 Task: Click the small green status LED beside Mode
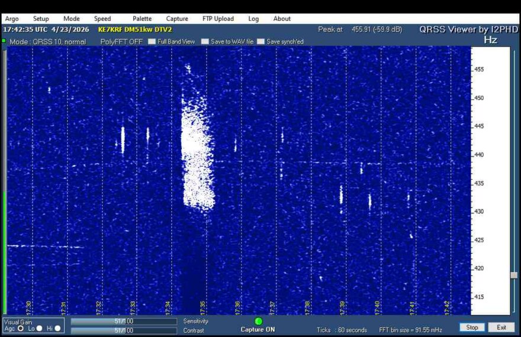point(4,41)
